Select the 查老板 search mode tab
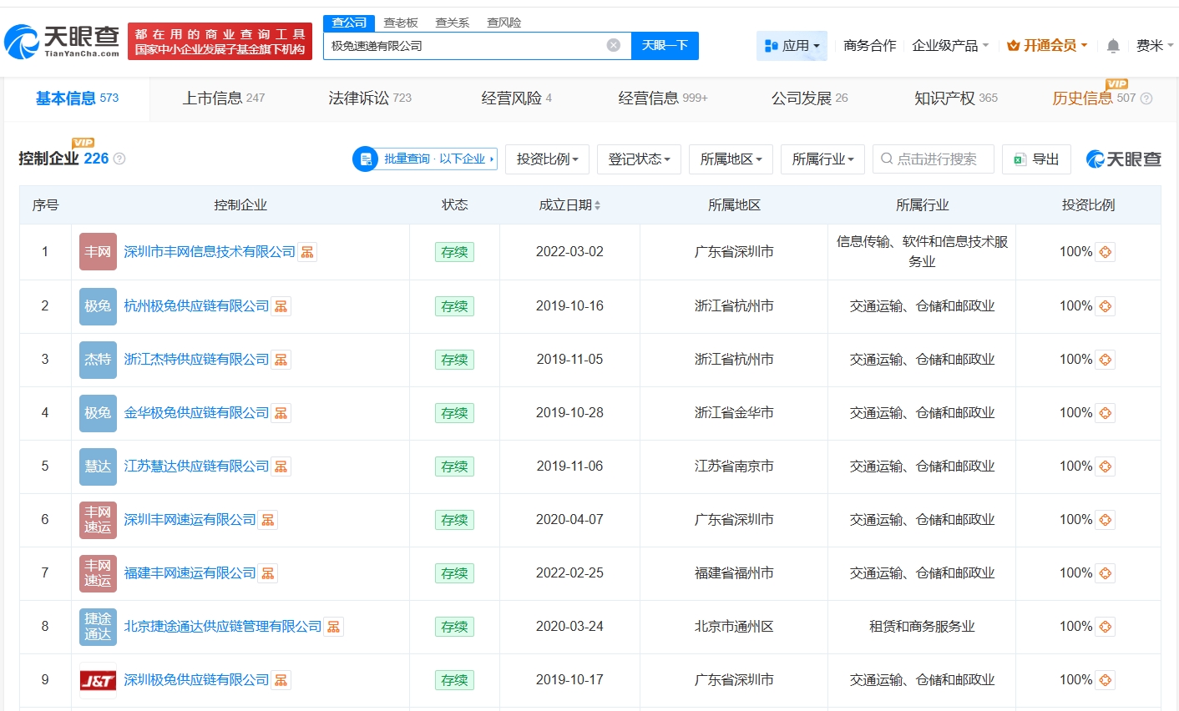 coord(401,23)
